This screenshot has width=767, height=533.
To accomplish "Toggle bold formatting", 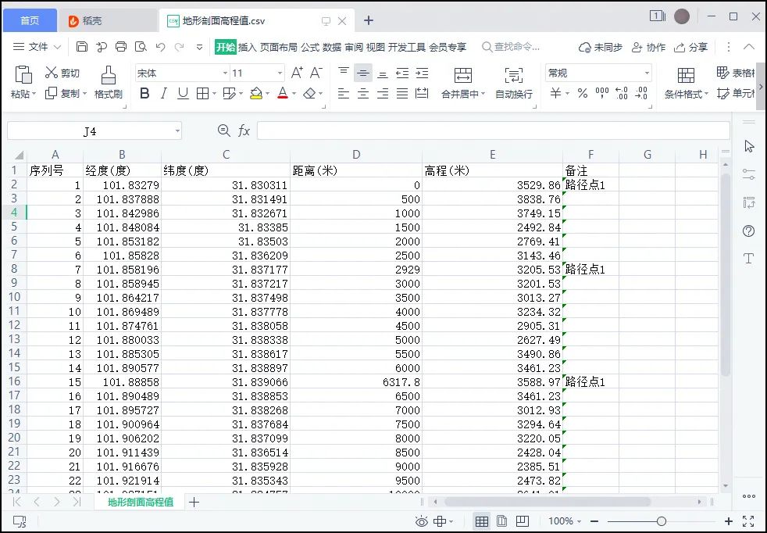I will coord(144,93).
